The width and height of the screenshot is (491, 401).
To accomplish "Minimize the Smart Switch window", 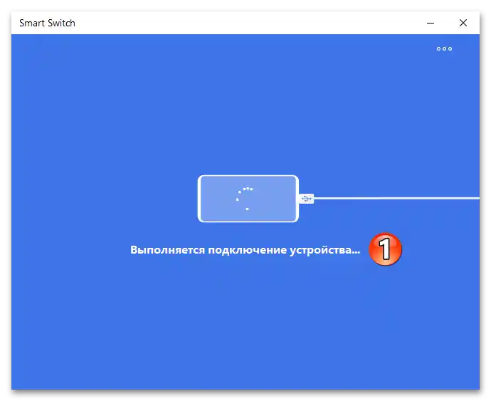I will (431, 23).
